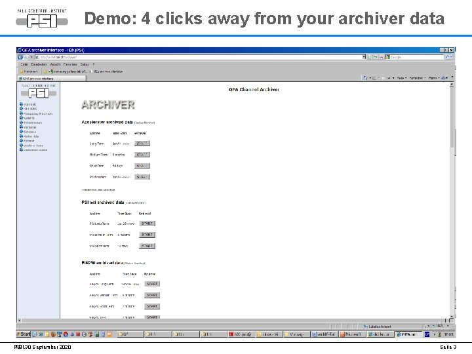The height and width of the screenshot is (354, 472).
Task: Open the Bearbeiten menu
Action: coord(39,64)
